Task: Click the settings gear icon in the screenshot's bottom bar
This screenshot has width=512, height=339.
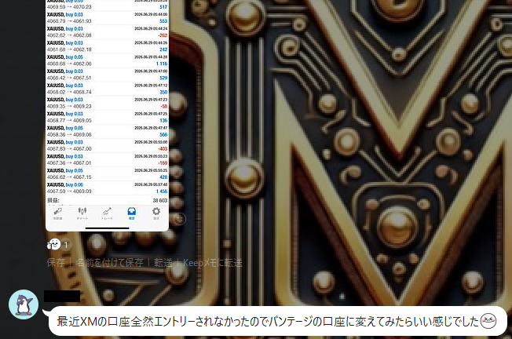Action: tap(156, 213)
